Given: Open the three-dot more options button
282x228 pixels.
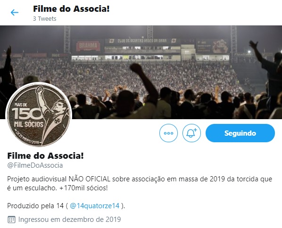Looking at the screenshot, I should pos(168,133).
